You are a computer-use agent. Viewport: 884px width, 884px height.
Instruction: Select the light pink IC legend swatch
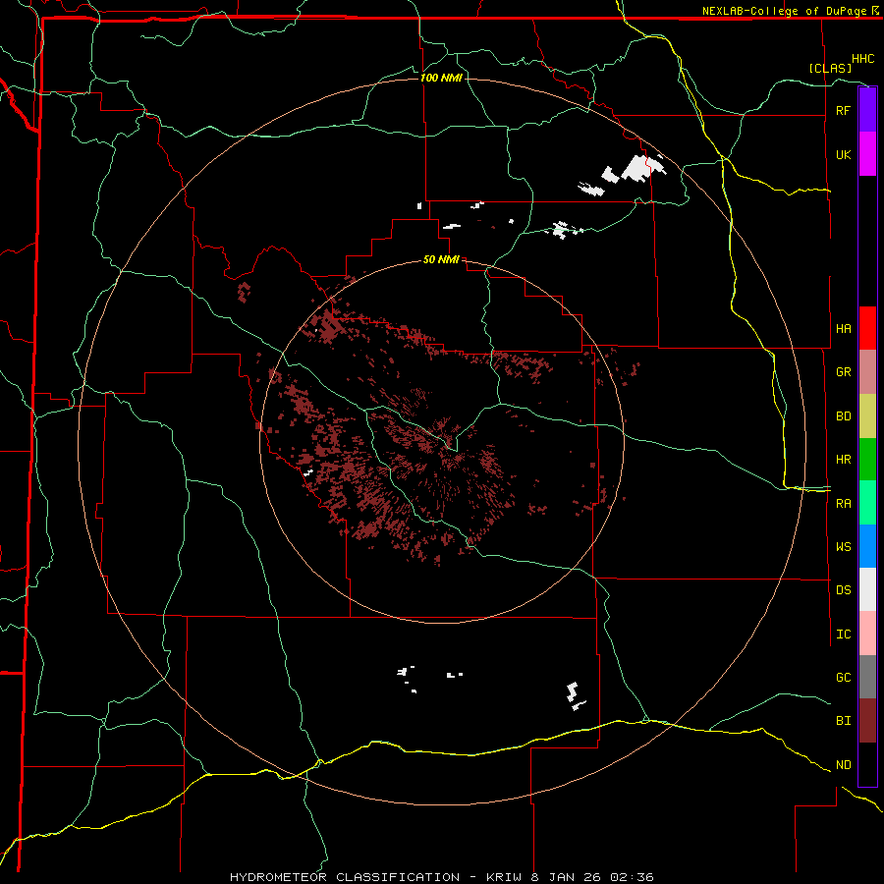(x=867, y=634)
